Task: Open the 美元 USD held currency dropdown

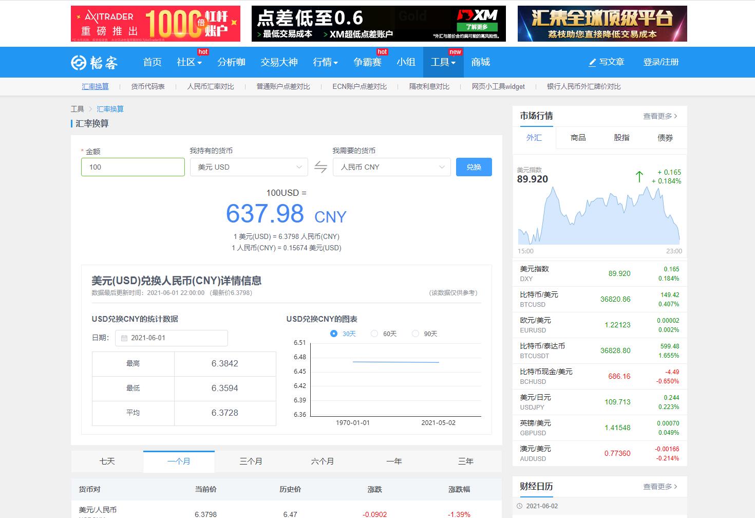Action: pos(249,167)
